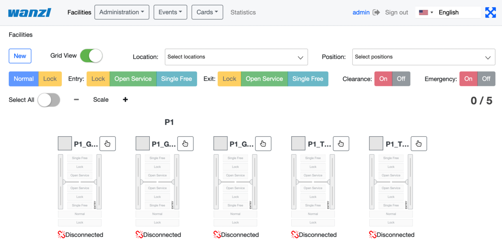Toggle off the Grid View switch
502x252 pixels.
91,56
